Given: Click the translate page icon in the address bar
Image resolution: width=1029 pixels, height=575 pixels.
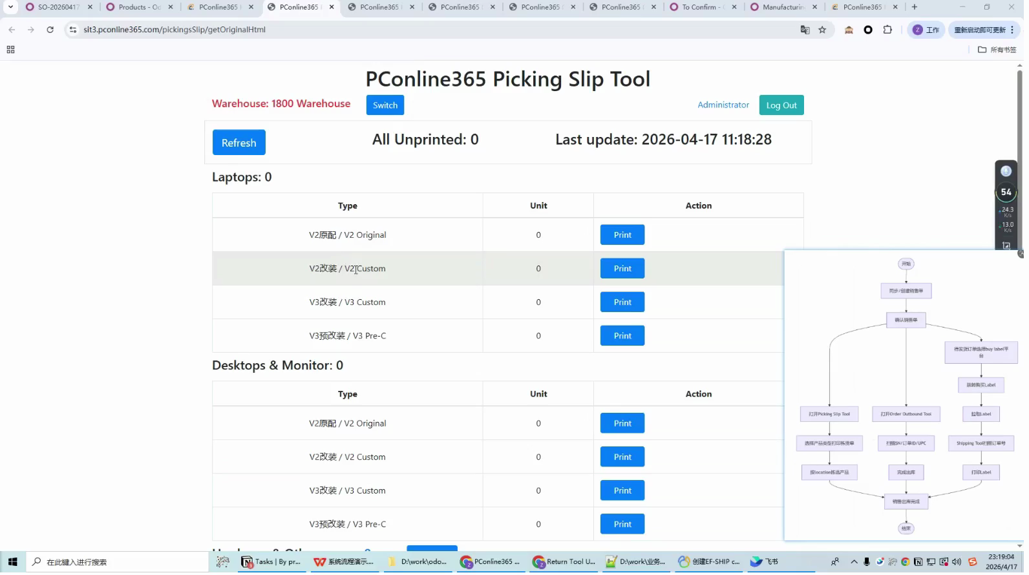Looking at the screenshot, I should (805, 30).
